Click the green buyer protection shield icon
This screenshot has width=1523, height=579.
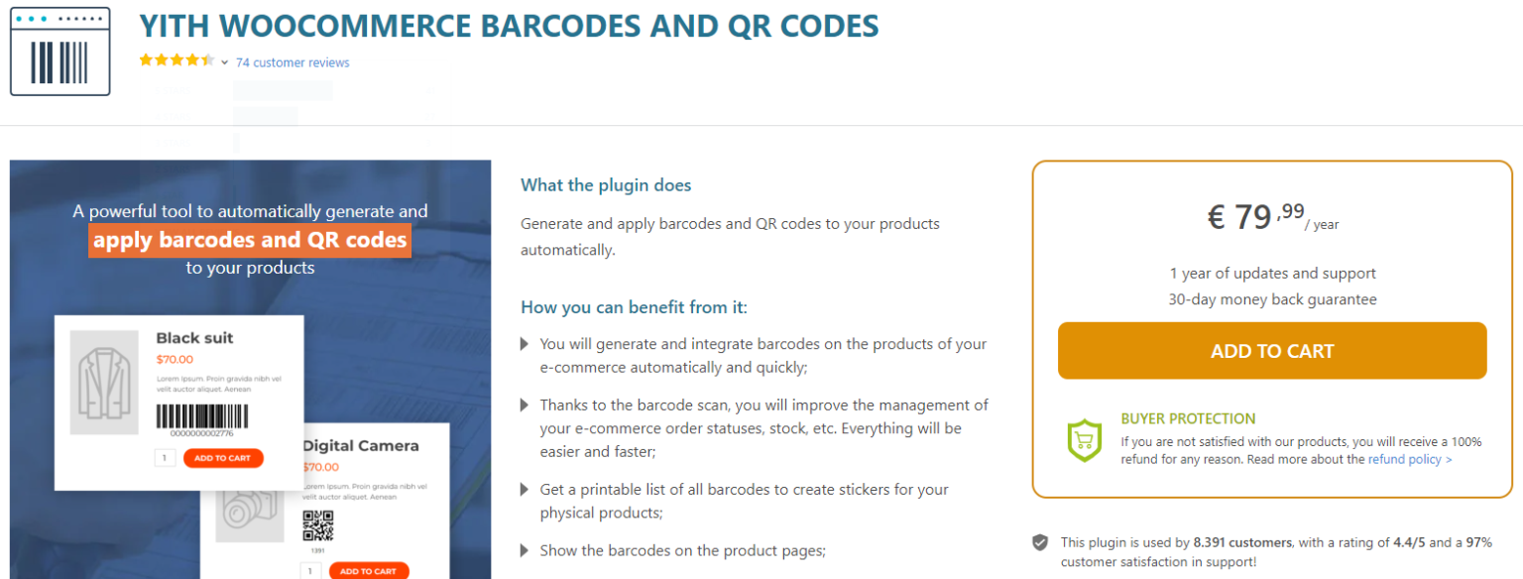click(x=1084, y=440)
